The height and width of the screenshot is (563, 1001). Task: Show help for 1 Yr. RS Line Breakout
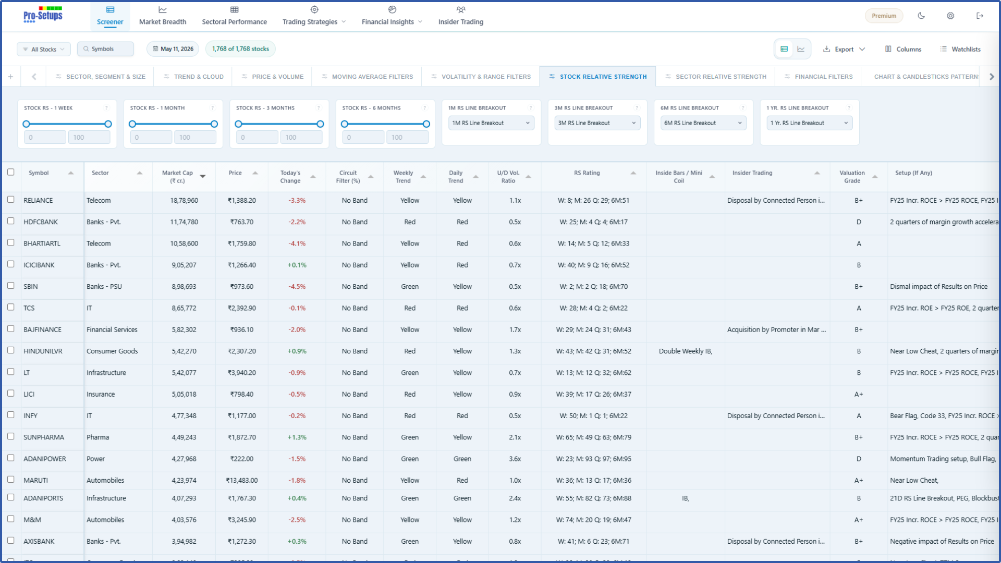[x=849, y=108]
